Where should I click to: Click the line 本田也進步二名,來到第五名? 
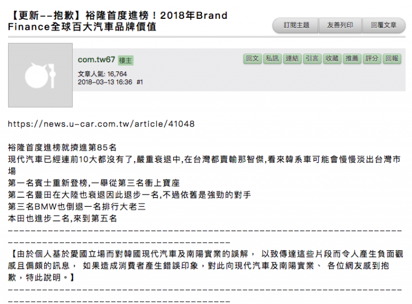(x=62, y=218)
